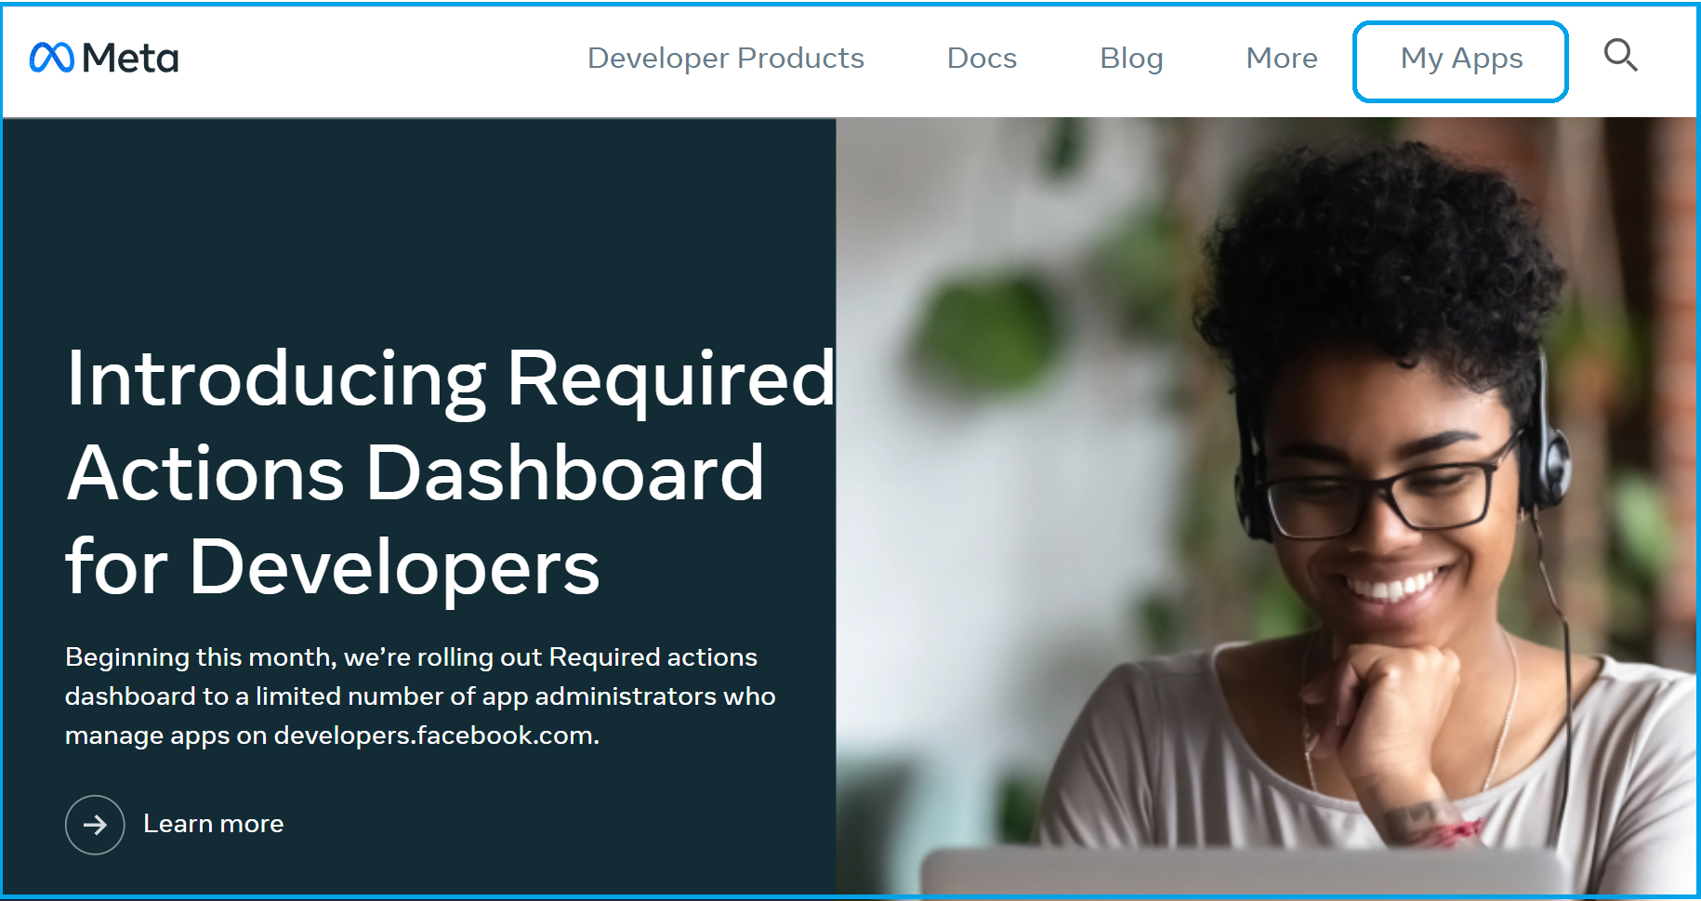
Task: Open Developer Products menu
Action: 726,58
